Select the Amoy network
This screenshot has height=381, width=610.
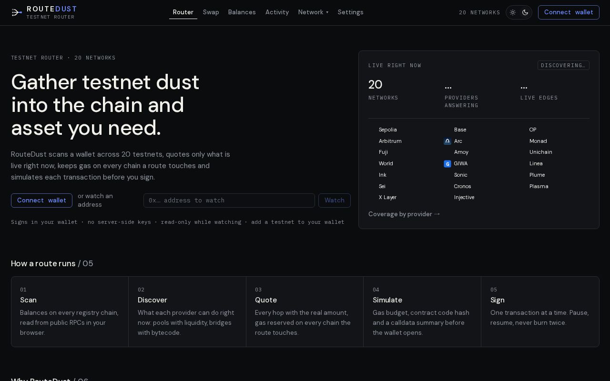(x=461, y=152)
